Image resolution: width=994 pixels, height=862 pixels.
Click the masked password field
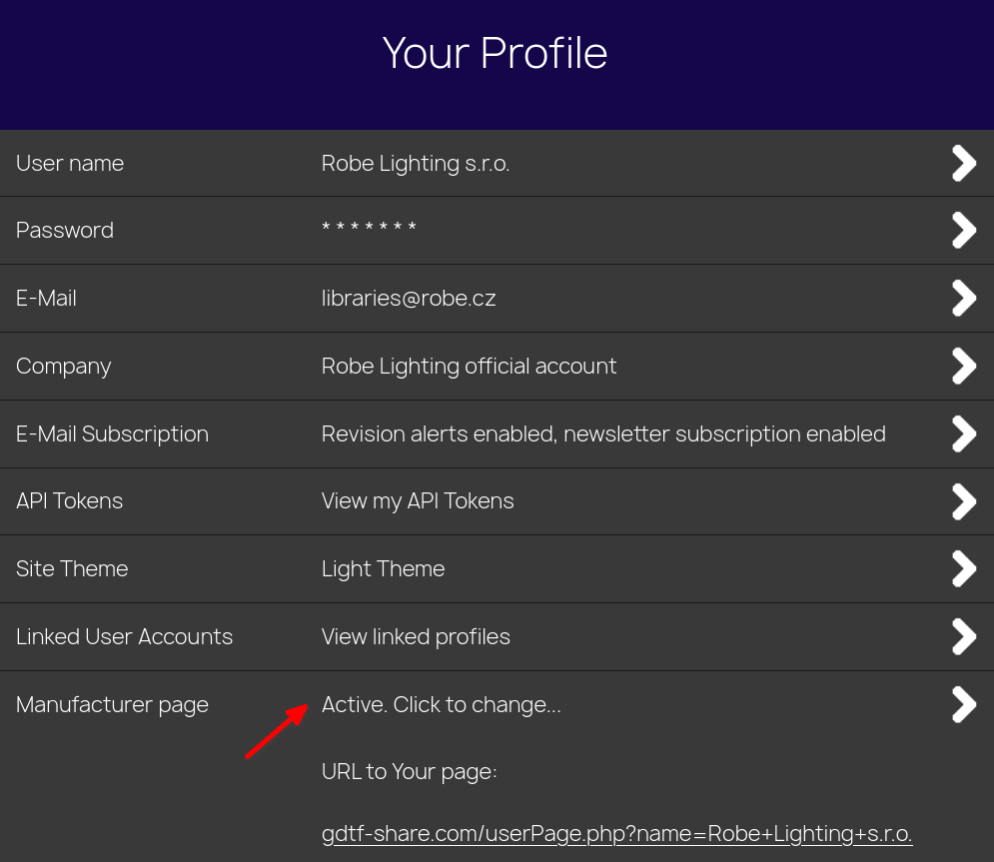click(369, 230)
